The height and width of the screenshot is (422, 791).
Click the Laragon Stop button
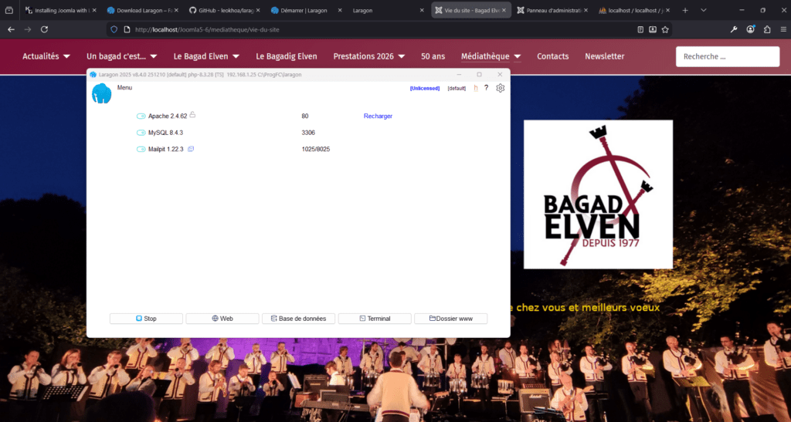click(146, 319)
